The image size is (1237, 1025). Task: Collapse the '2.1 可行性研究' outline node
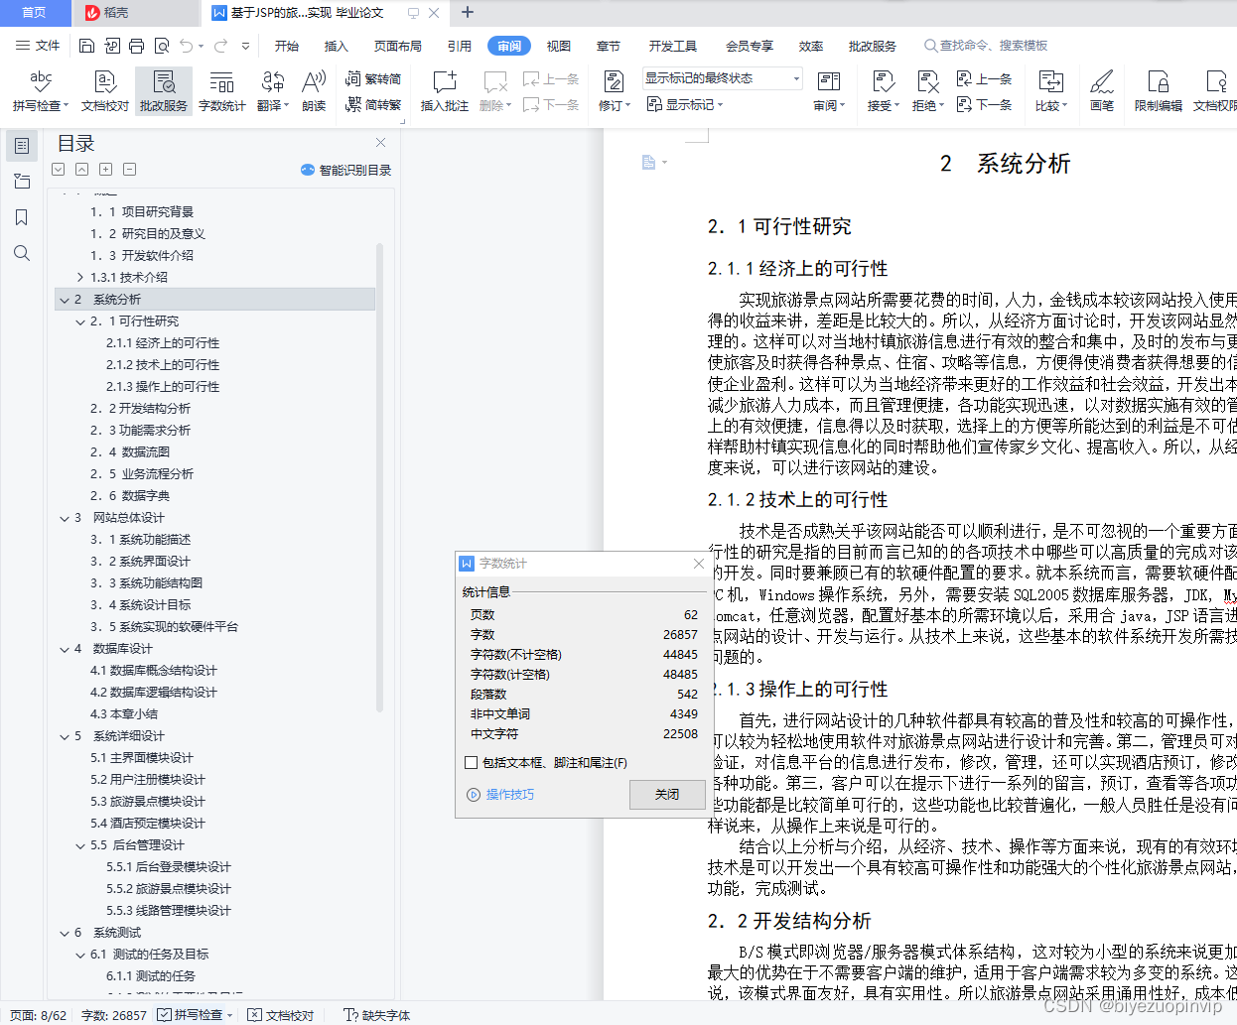click(x=80, y=321)
